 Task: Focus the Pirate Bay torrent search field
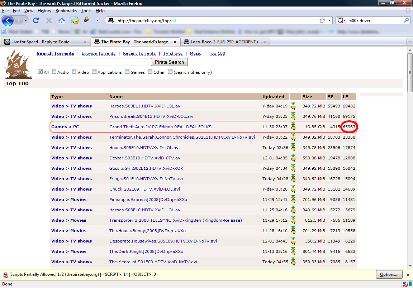pyautogui.click(x=94, y=62)
